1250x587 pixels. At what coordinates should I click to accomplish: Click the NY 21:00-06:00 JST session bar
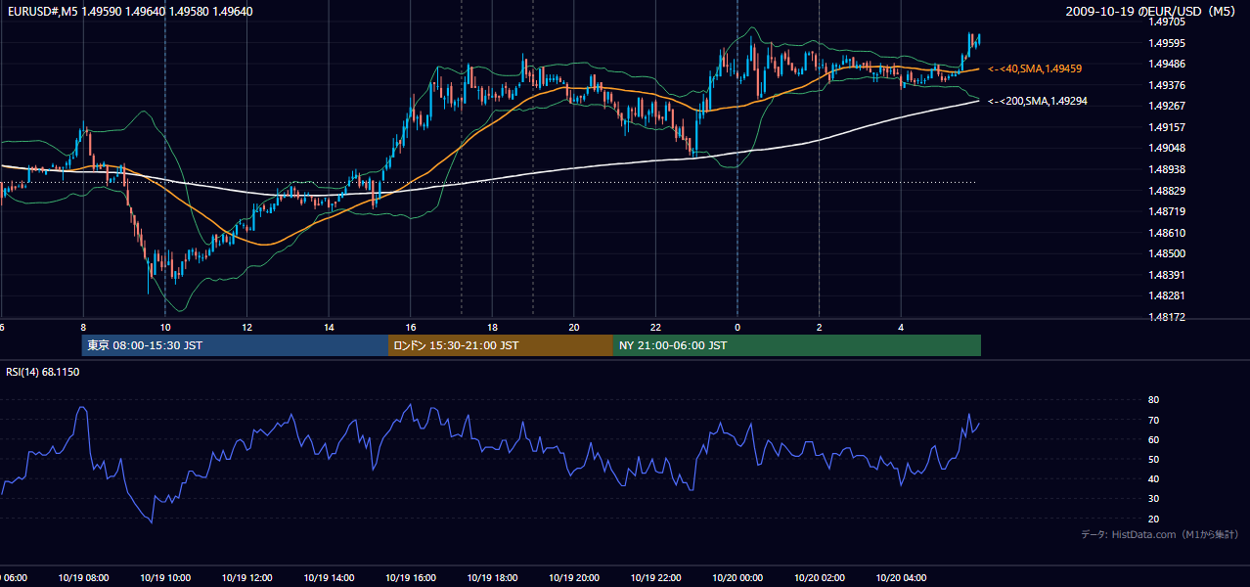797,345
